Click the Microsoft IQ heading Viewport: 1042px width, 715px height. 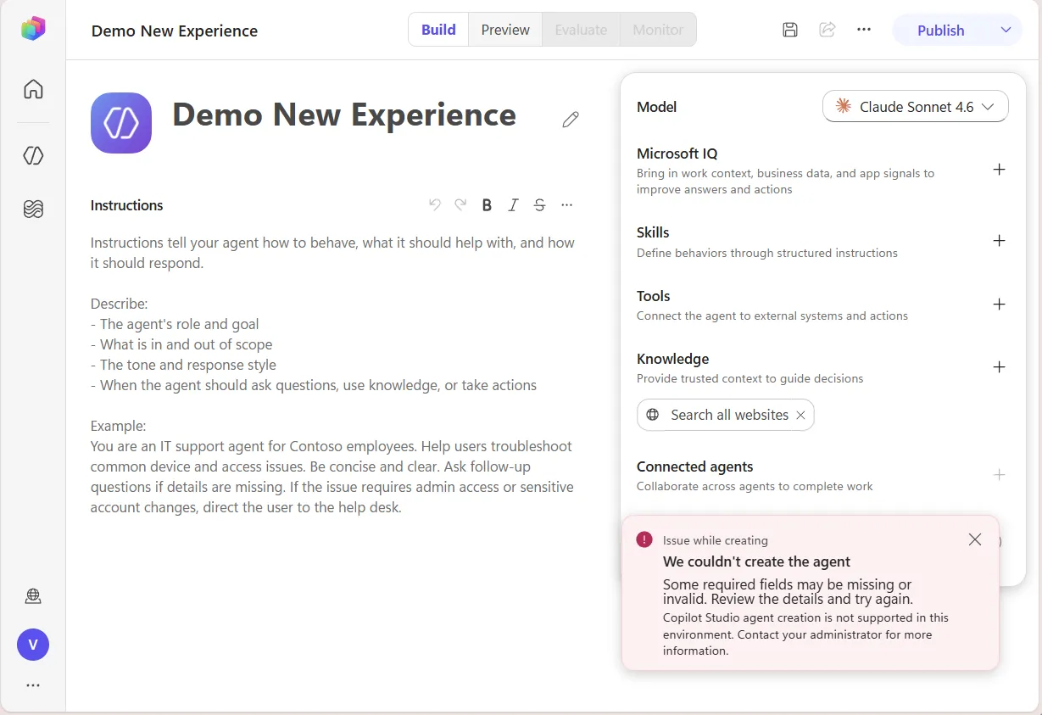(677, 154)
